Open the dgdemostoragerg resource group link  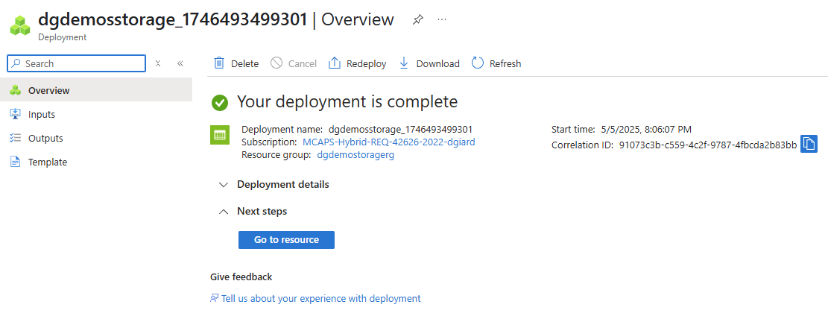355,154
